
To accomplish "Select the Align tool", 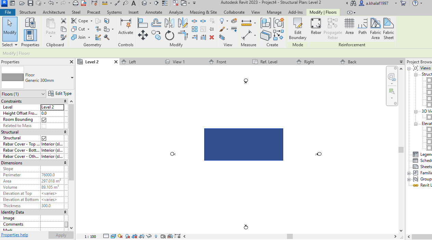I will (x=143, y=23).
